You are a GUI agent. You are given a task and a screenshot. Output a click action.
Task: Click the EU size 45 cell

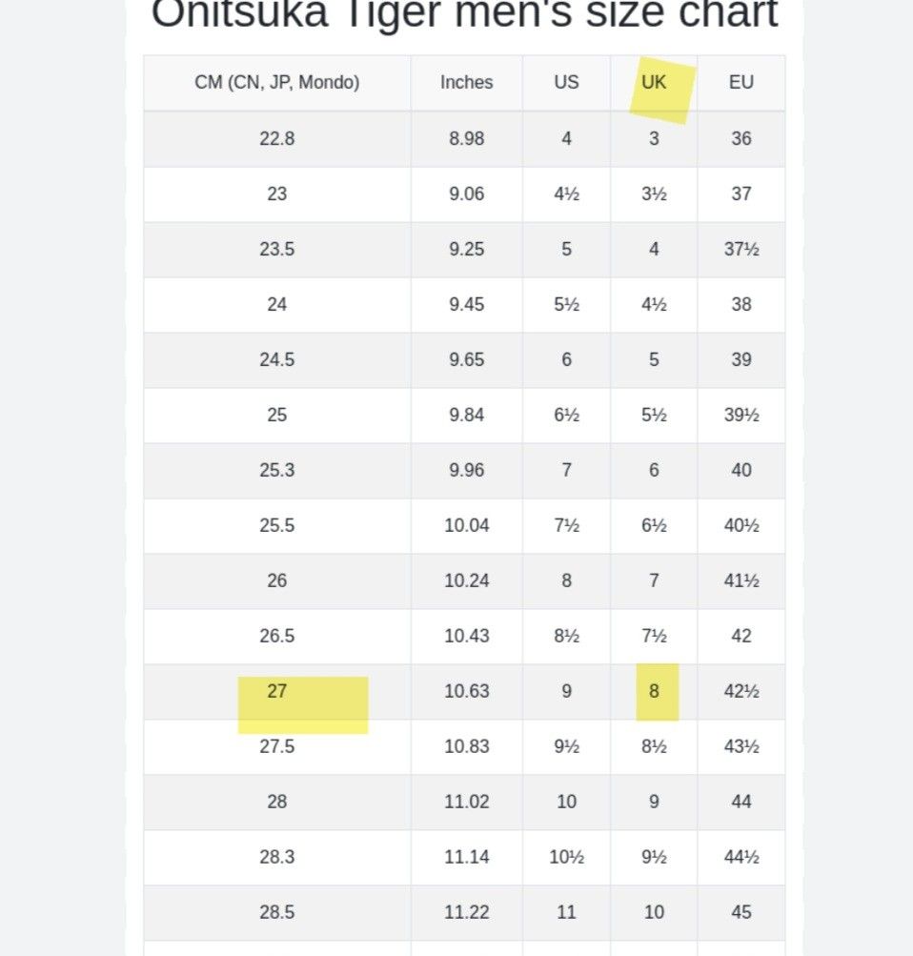(x=741, y=913)
